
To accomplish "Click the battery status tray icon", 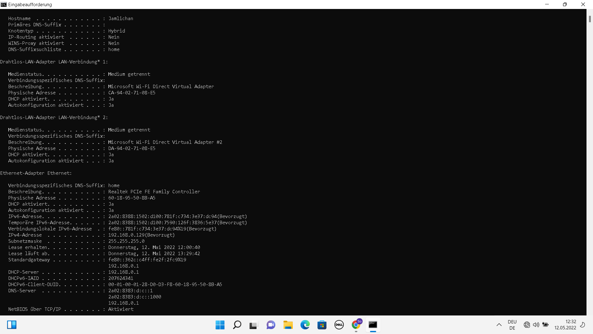I will click(x=545, y=325).
